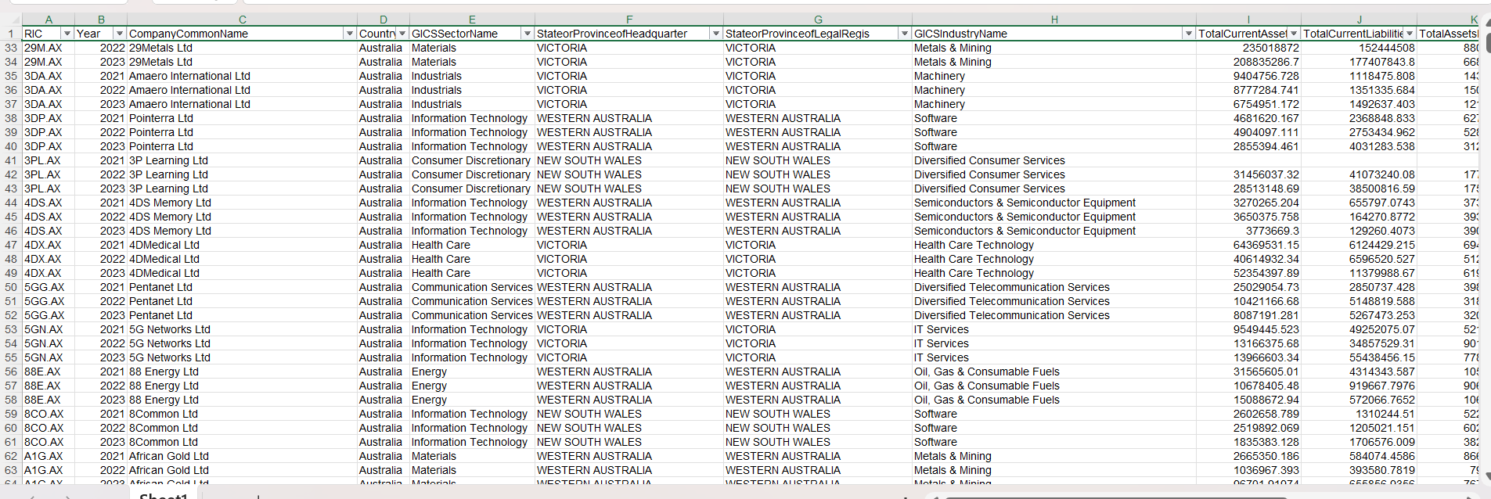Image resolution: width=1491 pixels, height=499 pixels.
Task: Open the GICSIndustryName filter dropdown
Action: click(1189, 34)
